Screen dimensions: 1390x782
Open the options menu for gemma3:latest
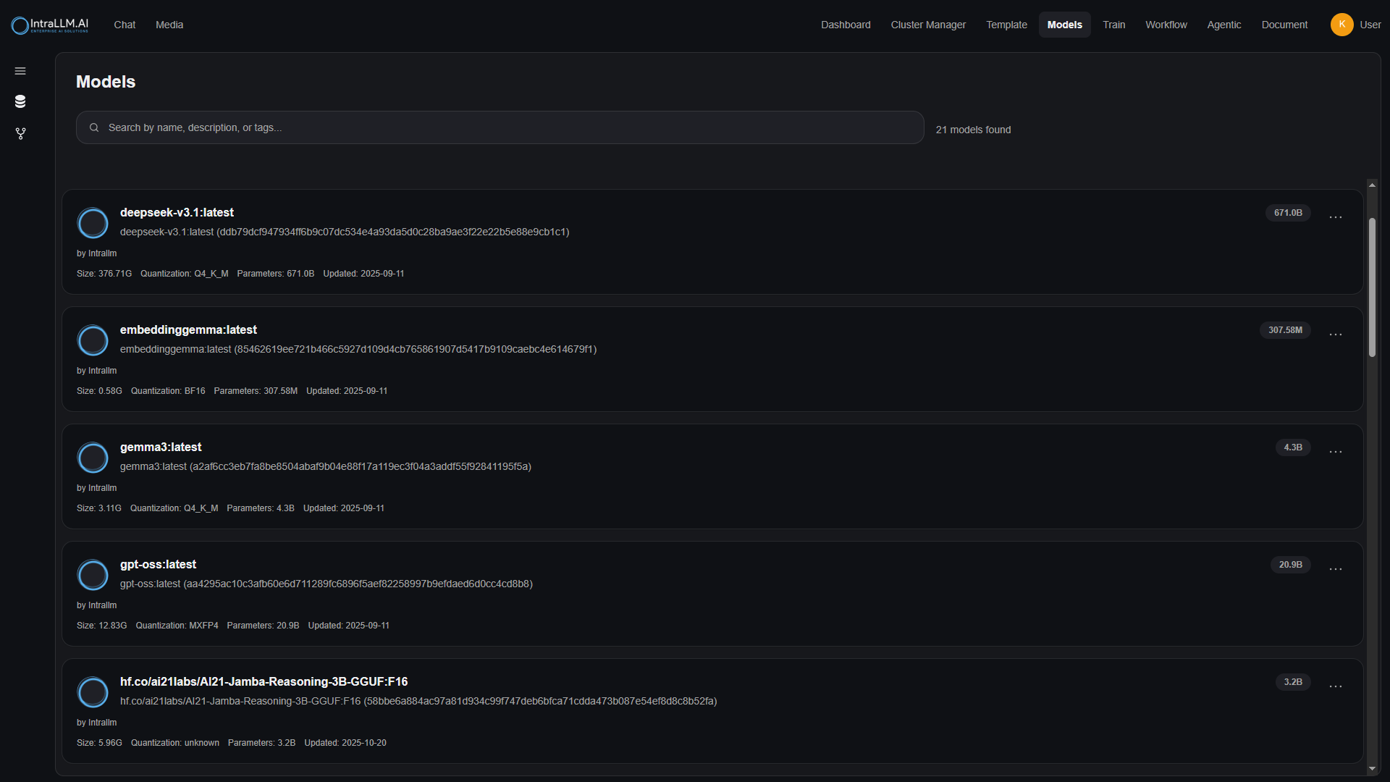[x=1336, y=451]
